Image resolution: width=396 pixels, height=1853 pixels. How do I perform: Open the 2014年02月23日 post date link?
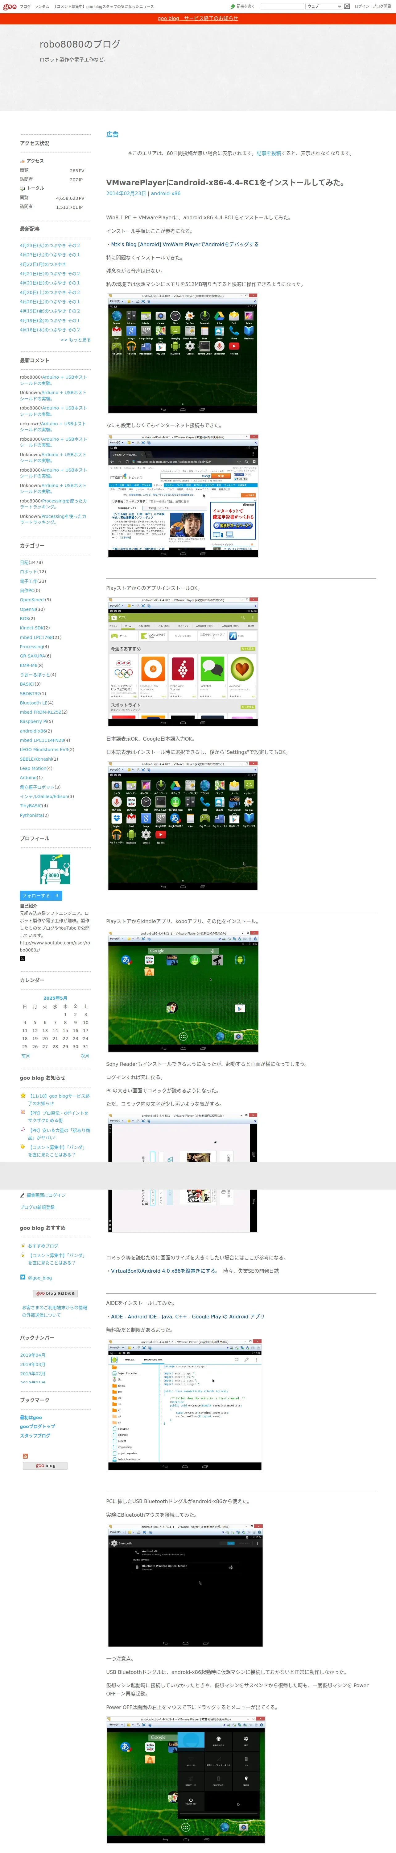126,194
